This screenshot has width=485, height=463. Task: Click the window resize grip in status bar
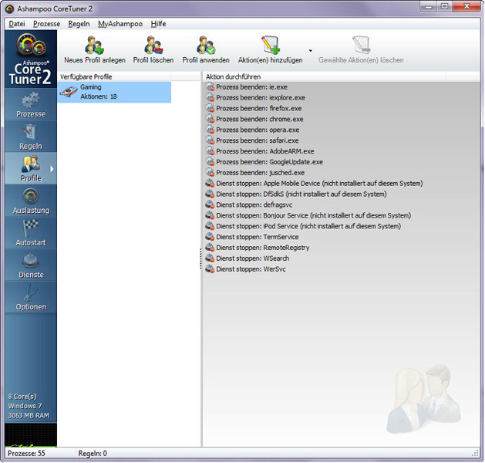[x=475, y=454]
